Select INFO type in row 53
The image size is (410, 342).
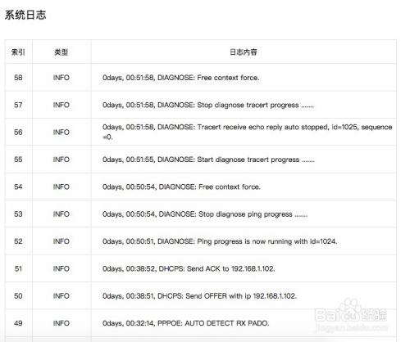(61, 214)
